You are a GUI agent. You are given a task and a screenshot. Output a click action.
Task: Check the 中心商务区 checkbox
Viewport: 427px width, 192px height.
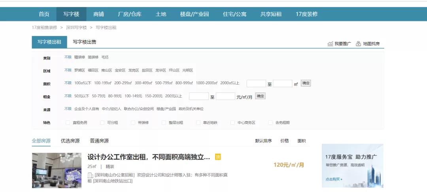click(x=232, y=122)
